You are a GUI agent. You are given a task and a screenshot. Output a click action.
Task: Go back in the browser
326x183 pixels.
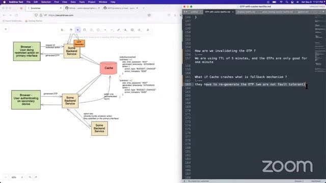[4, 15]
